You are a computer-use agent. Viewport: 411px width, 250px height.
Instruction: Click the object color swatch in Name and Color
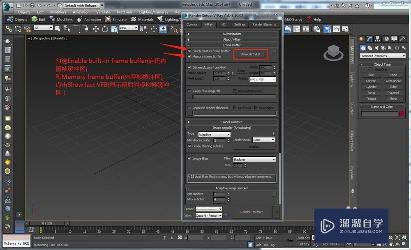pos(402,114)
